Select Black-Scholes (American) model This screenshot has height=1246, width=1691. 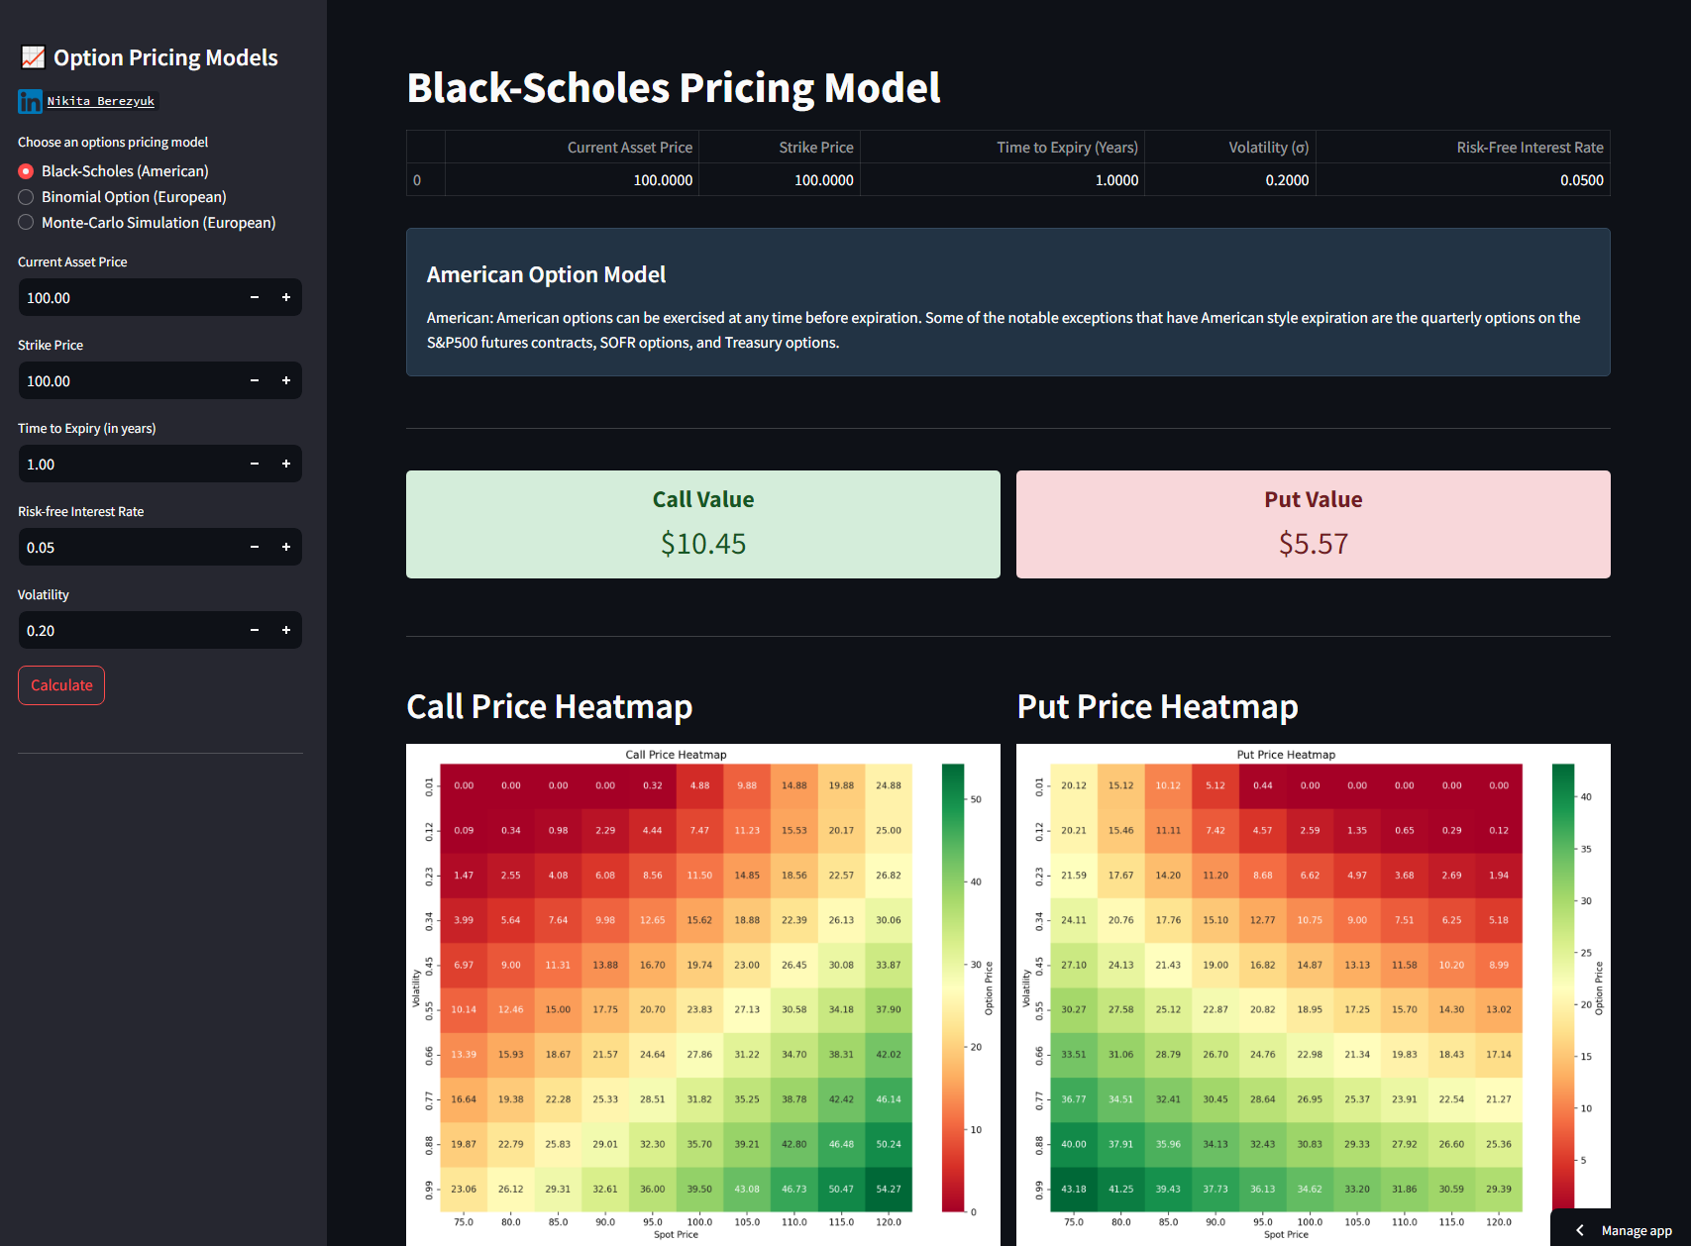26,171
